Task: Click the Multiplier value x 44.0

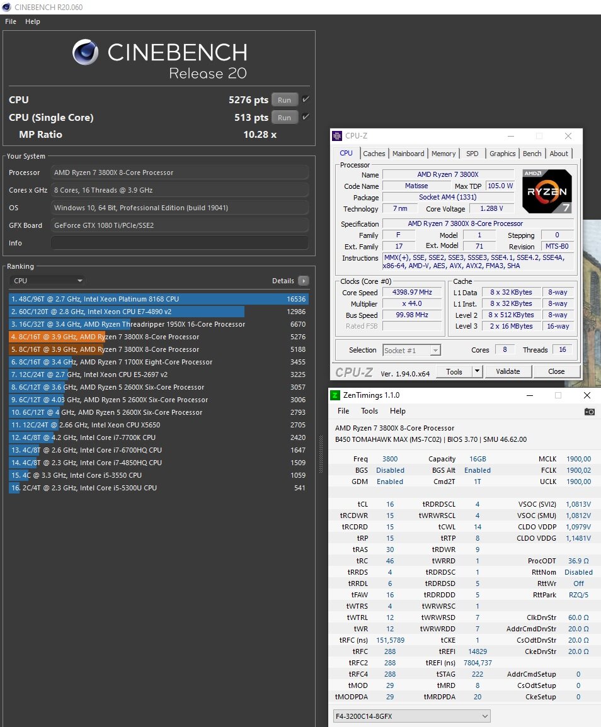Action: 412,303
